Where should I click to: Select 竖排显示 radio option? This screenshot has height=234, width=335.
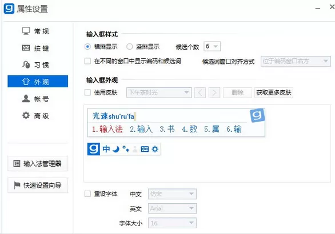pyautogui.click(x=129, y=46)
